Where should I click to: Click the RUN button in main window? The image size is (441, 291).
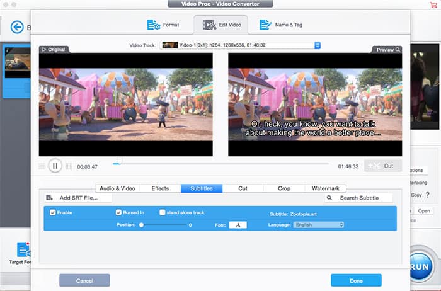click(420, 266)
